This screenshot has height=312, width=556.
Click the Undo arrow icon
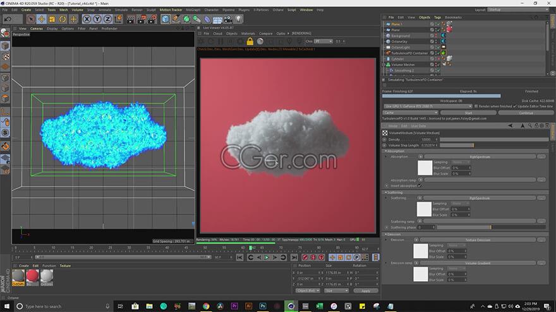pyautogui.click(x=8, y=19)
